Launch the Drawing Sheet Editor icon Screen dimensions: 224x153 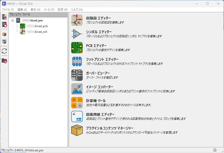(77, 116)
